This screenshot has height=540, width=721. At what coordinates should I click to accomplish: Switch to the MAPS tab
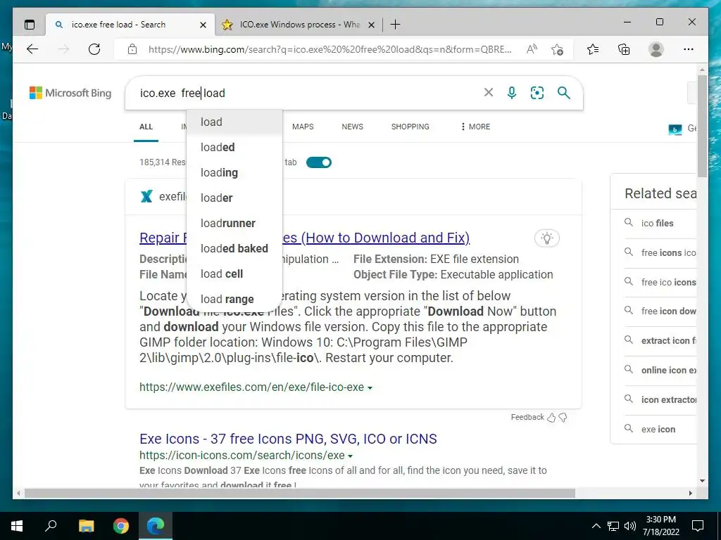303,127
